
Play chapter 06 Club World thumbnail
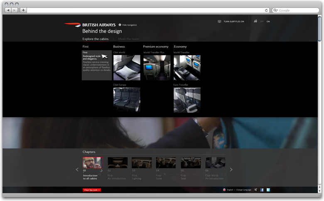coord(215,162)
